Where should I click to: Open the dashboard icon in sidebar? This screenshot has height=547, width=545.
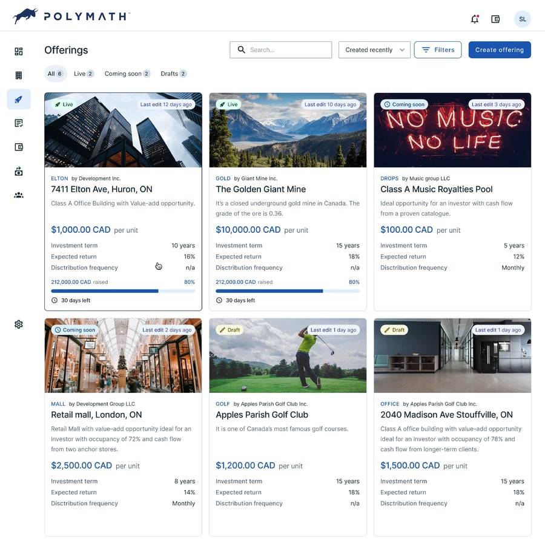[x=19, y=52]
